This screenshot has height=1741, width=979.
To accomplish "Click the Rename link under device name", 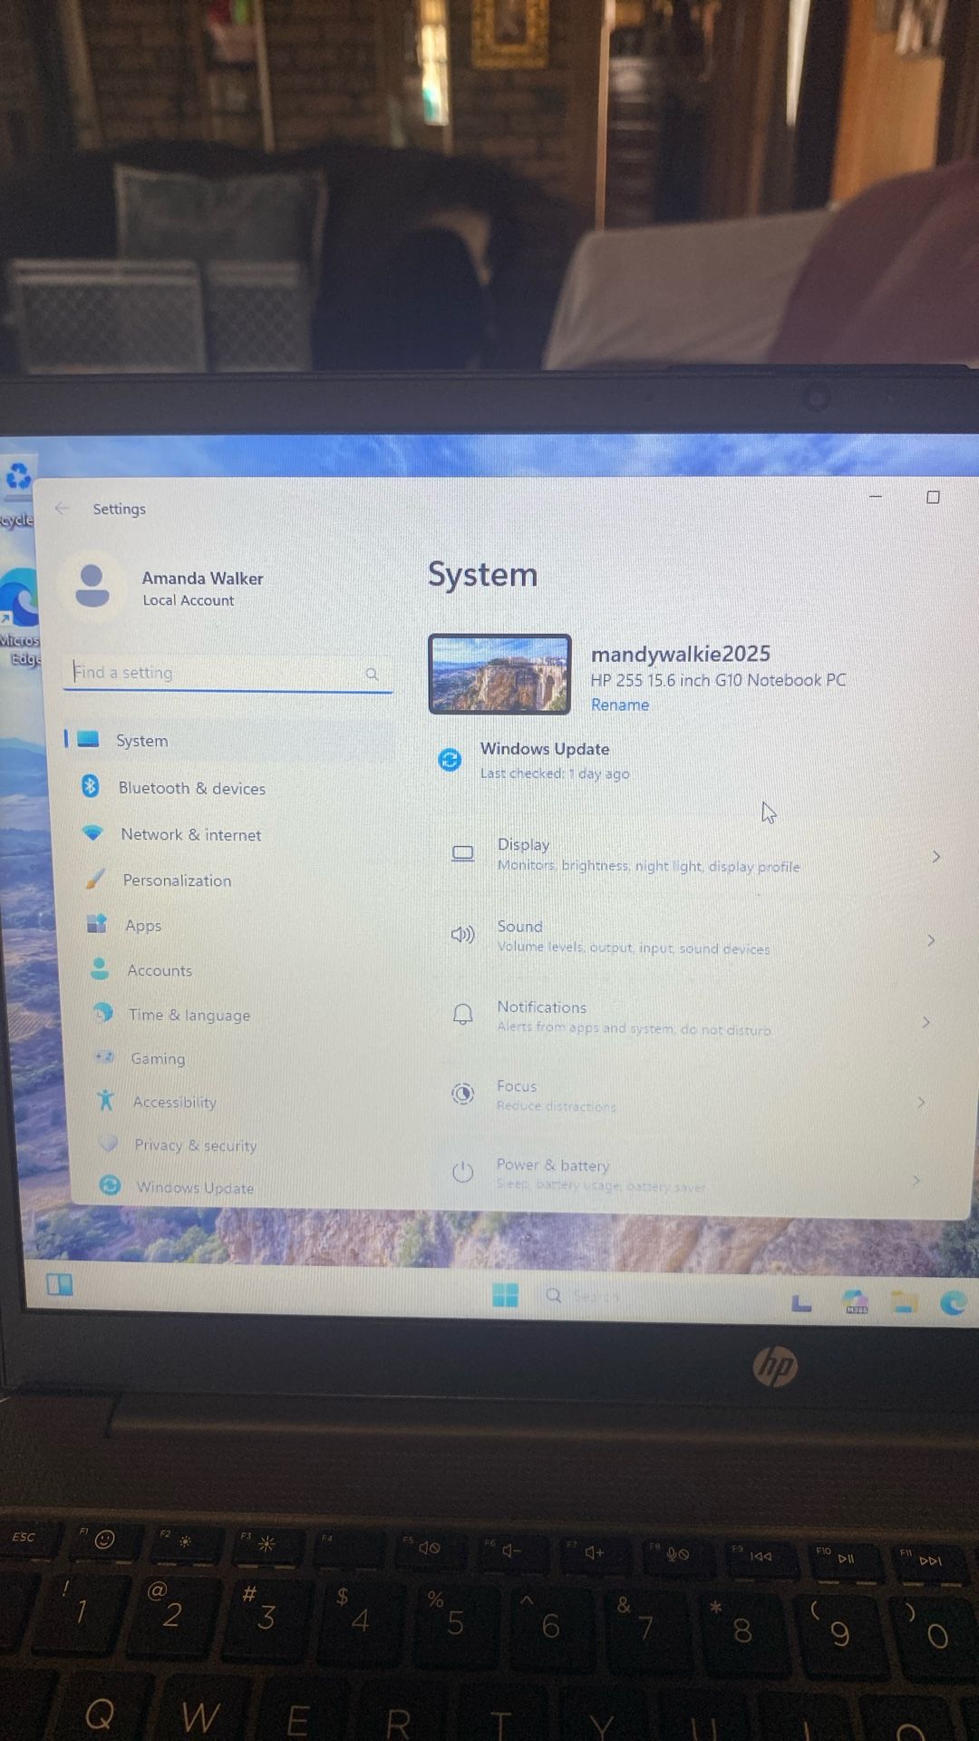I will coord(620,705).
